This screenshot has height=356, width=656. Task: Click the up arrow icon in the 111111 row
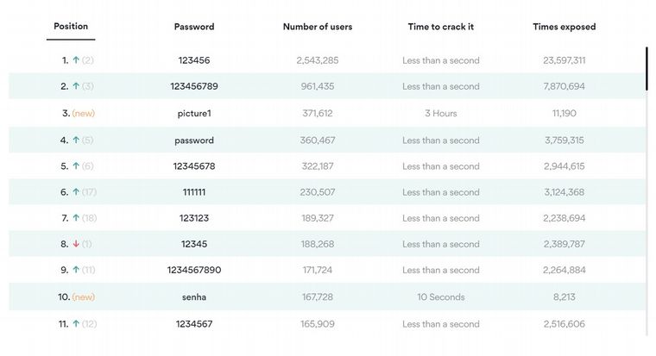coord(76,192)
